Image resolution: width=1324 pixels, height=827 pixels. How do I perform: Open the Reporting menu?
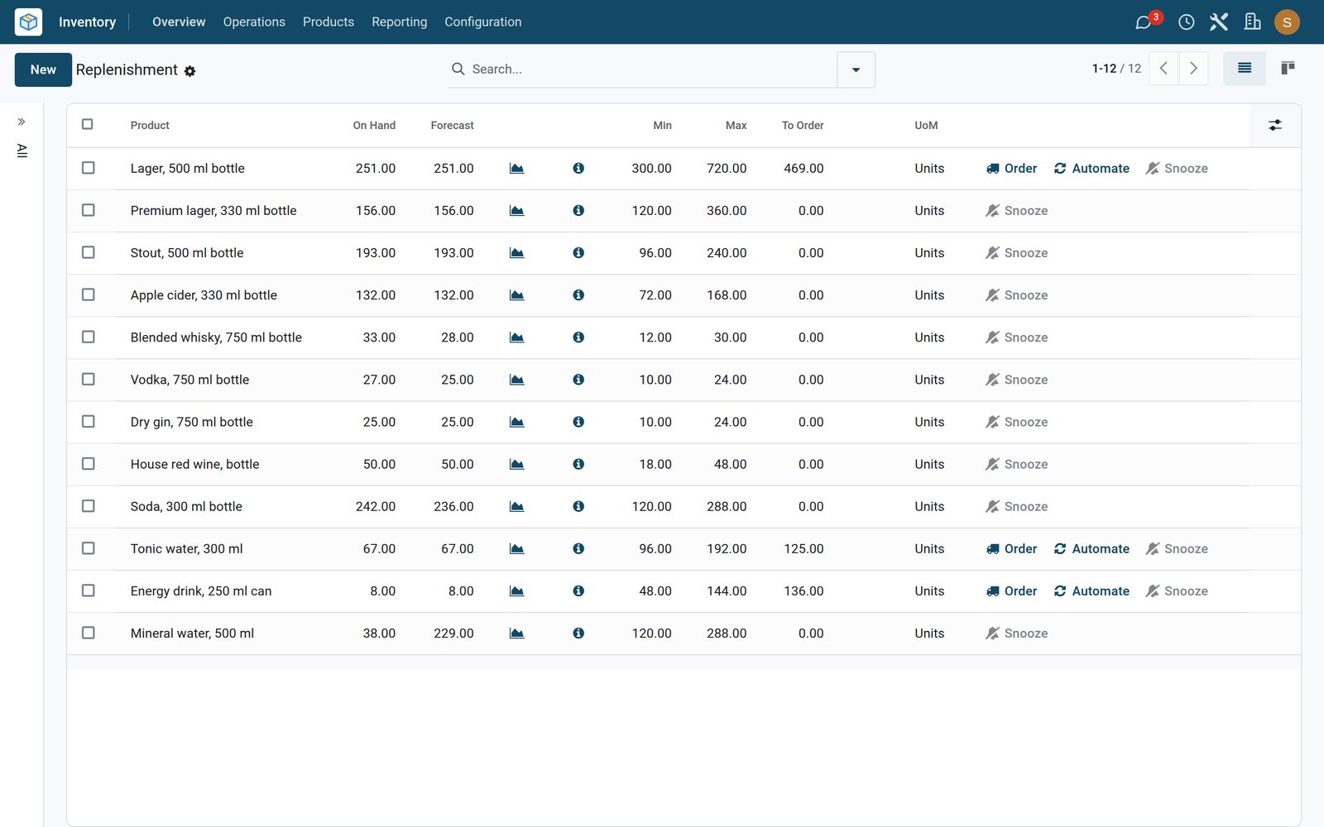coord(400,22)
